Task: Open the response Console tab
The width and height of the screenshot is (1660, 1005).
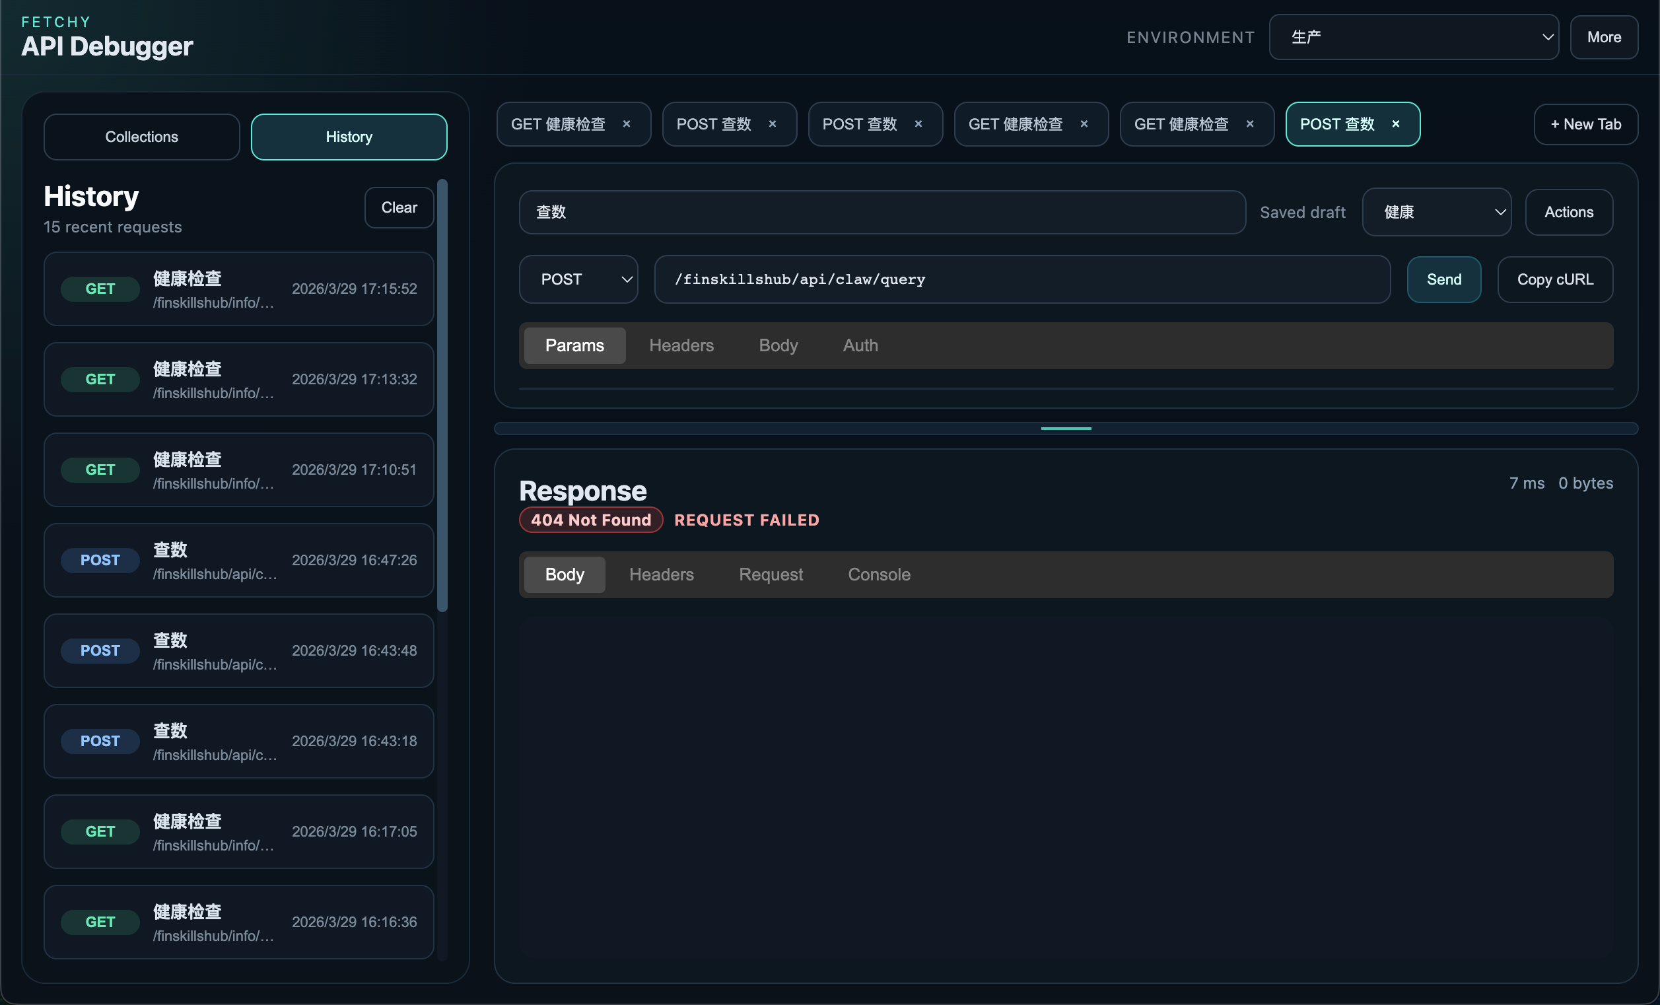Action: (878, 574)
